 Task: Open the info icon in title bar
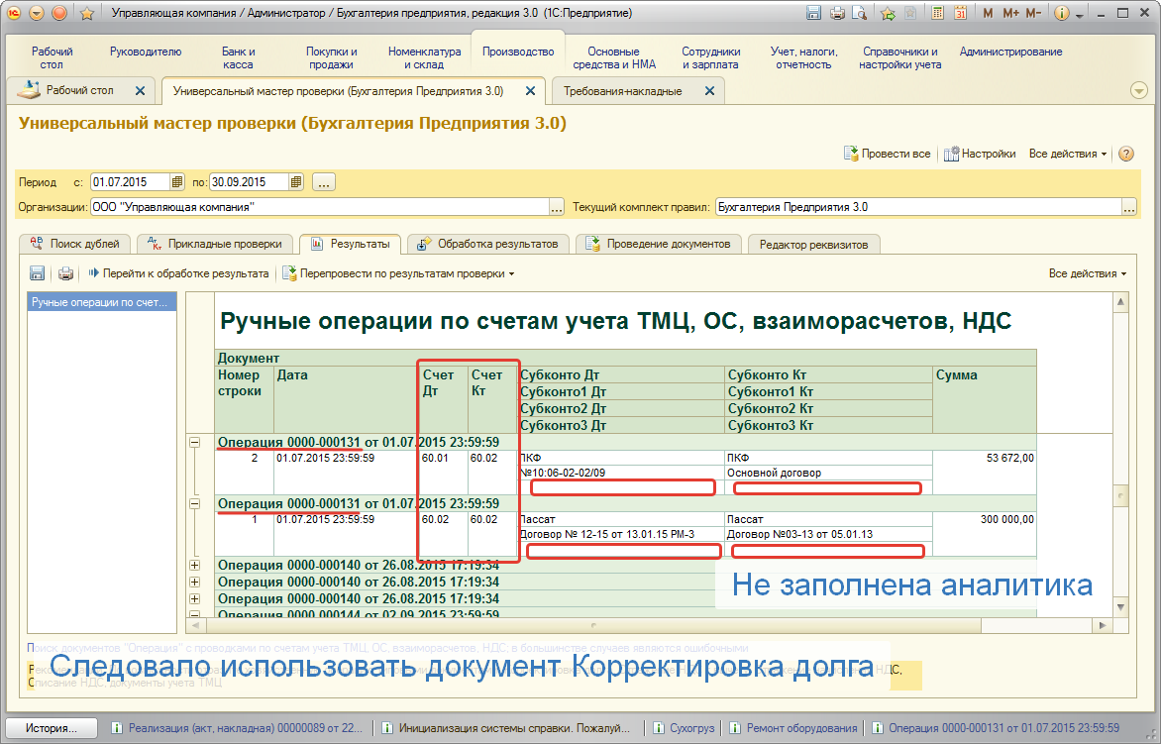(1061, 13)
